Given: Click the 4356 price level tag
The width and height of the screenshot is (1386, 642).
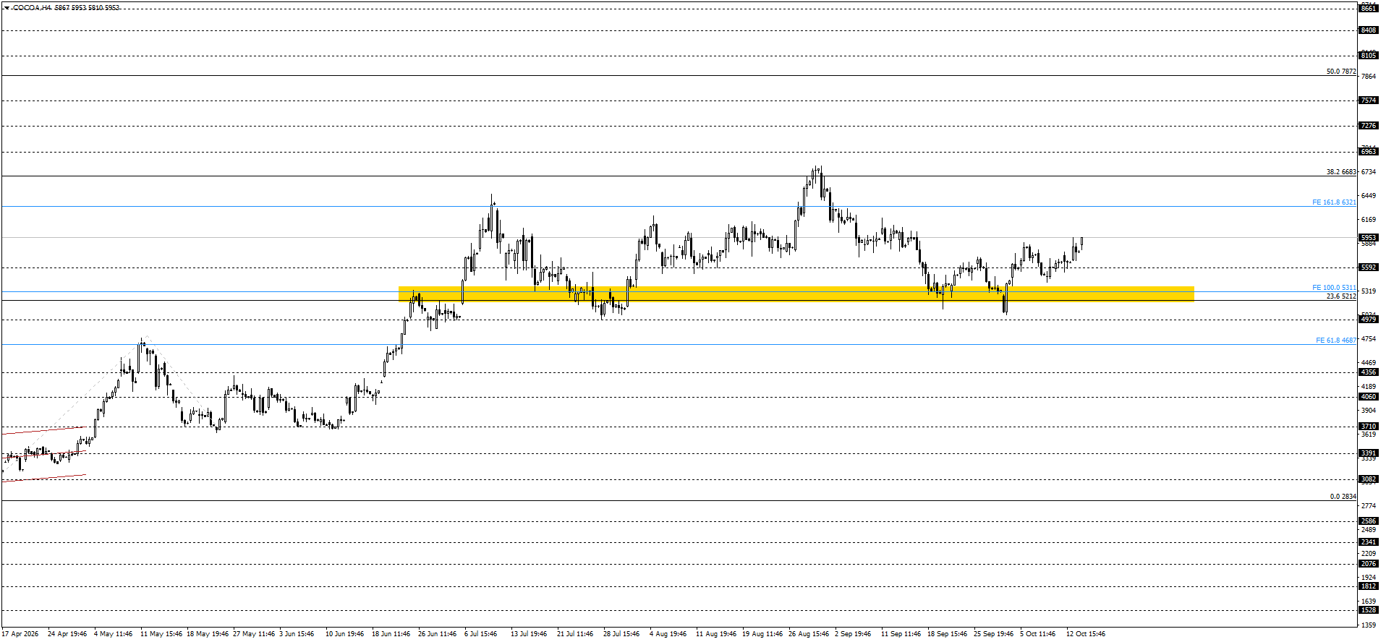Looking at the screenshot, I should point(1369,372).
